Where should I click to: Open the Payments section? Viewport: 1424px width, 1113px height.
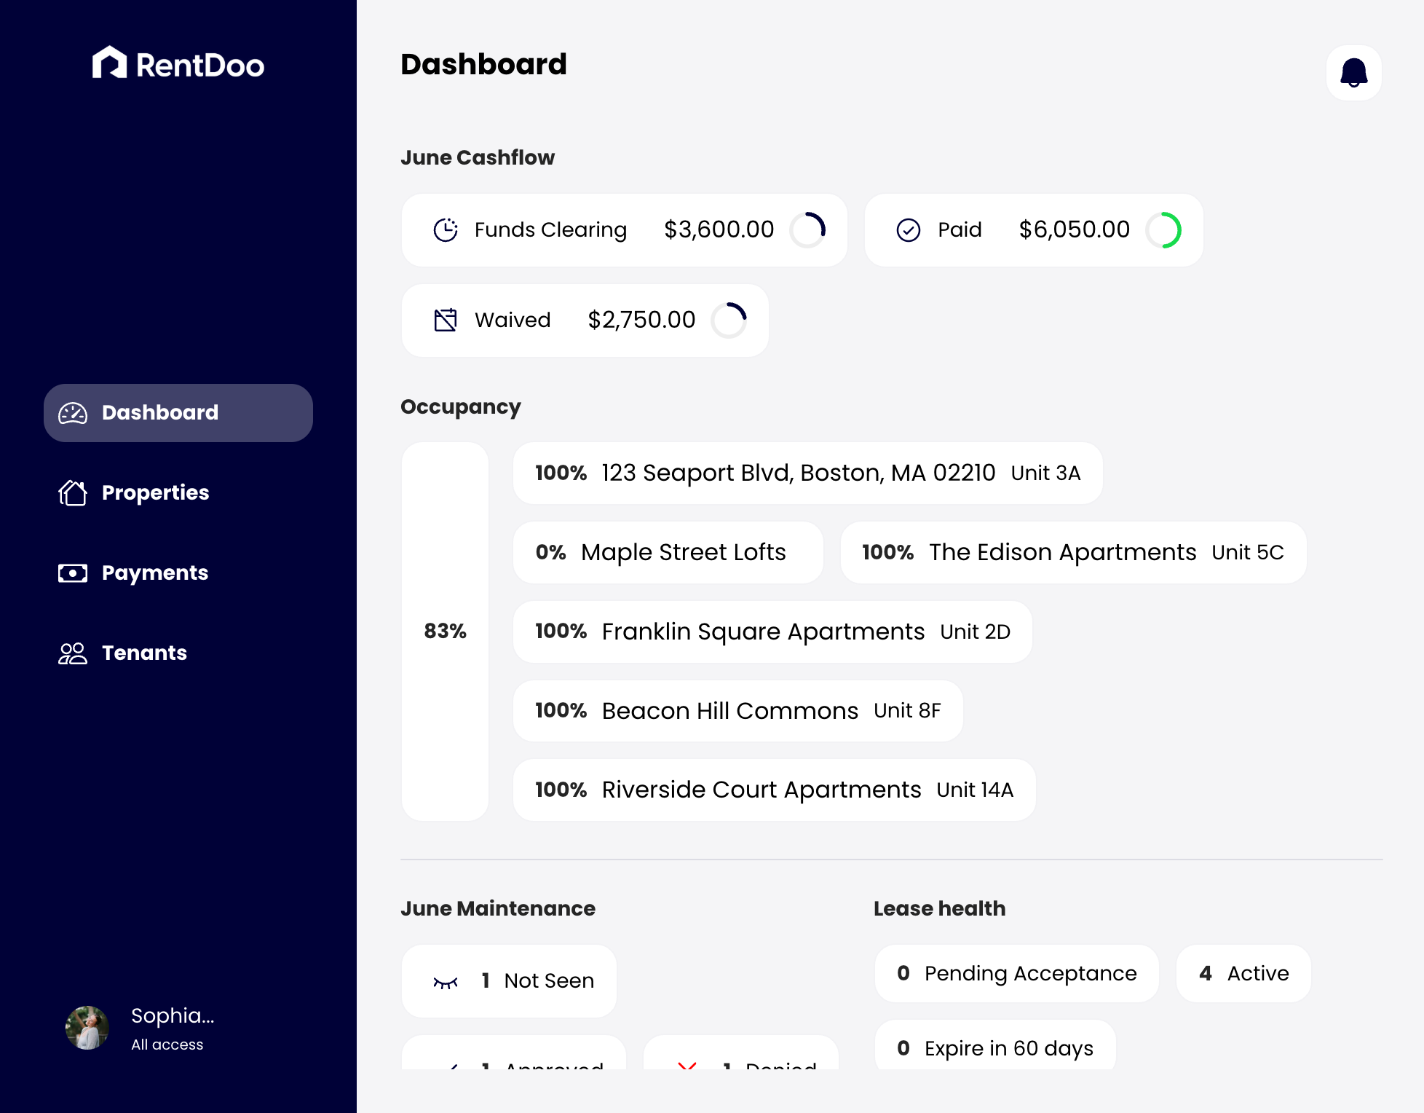[178, 573]
